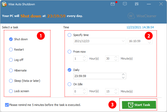Increase the Daily time 23:59:59 value
Screen dimensions: 167x112
coord(123,74)
